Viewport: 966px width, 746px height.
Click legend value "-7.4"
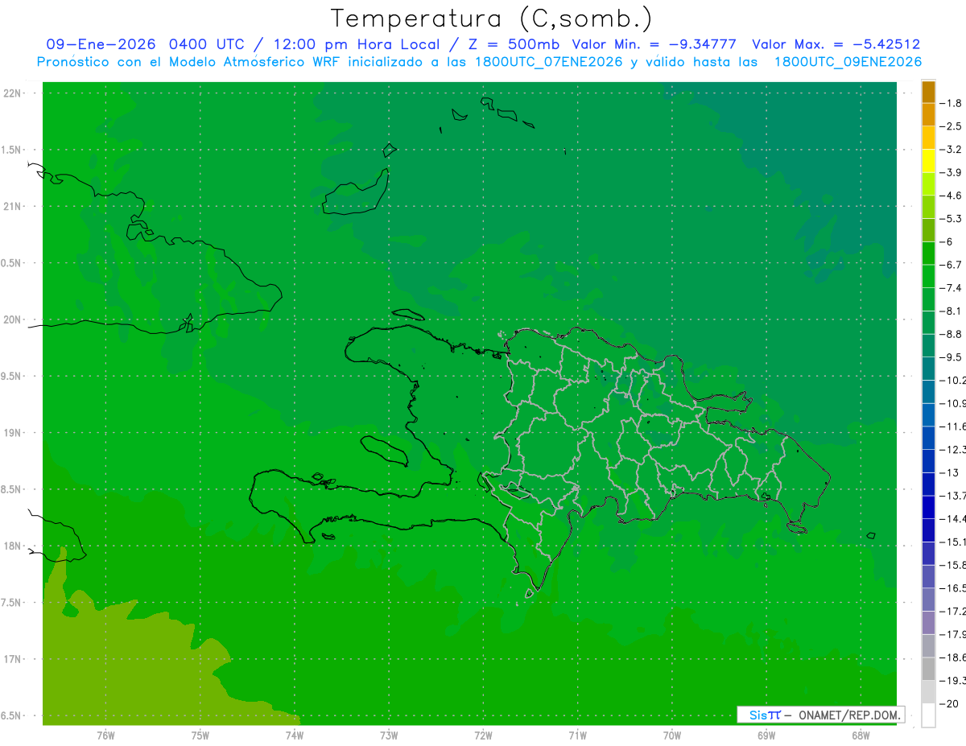952,288
